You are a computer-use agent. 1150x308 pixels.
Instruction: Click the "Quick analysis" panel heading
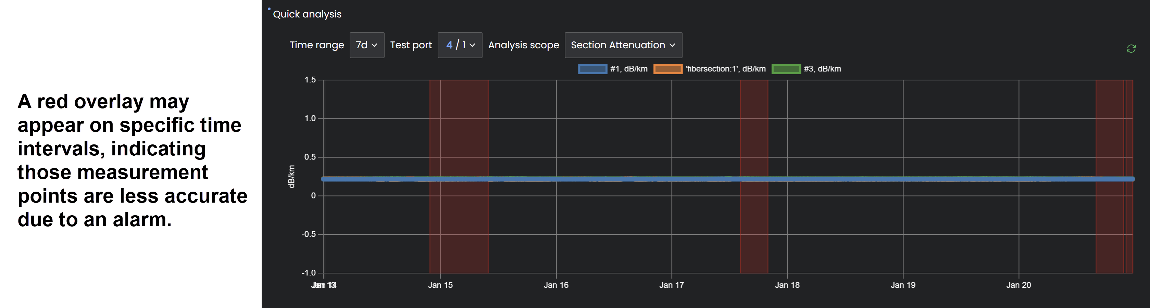point(307,14)
